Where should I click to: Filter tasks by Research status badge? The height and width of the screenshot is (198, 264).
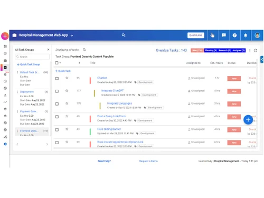(x=224, y=50)
